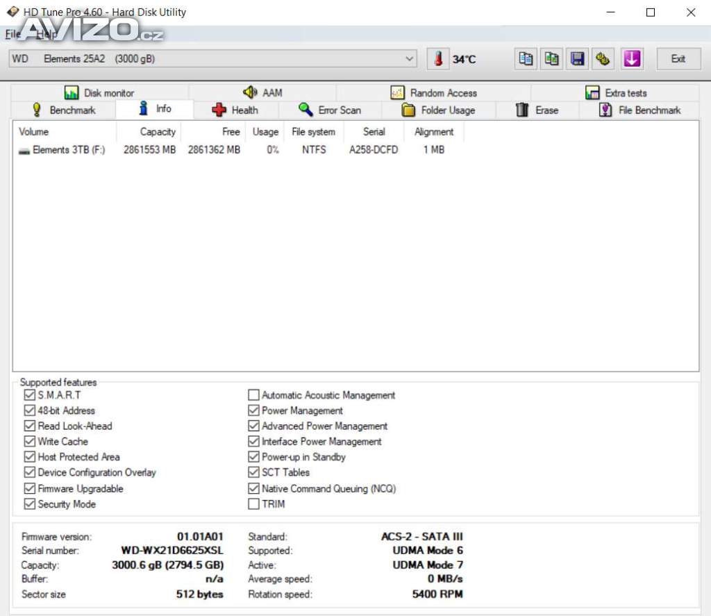
Task: Switch to the Erase tab
Action: coord(537,110)
